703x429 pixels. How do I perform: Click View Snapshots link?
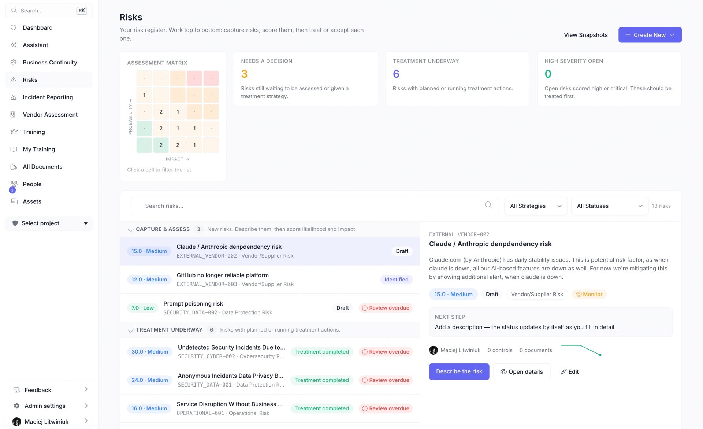point(585,35)
